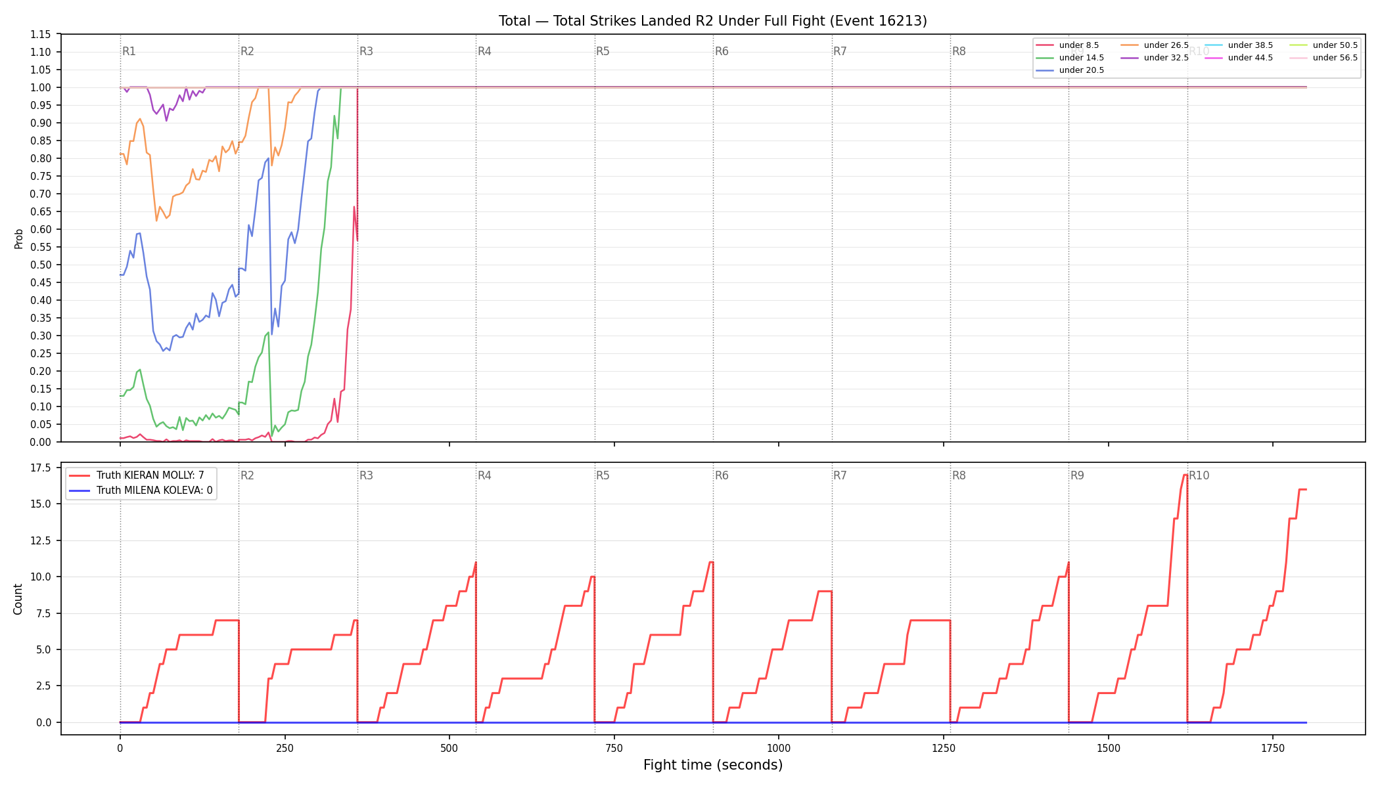1380x788 pixels.
Task: Click the R2 round marker in probability chart
Action: click(247, 51)
